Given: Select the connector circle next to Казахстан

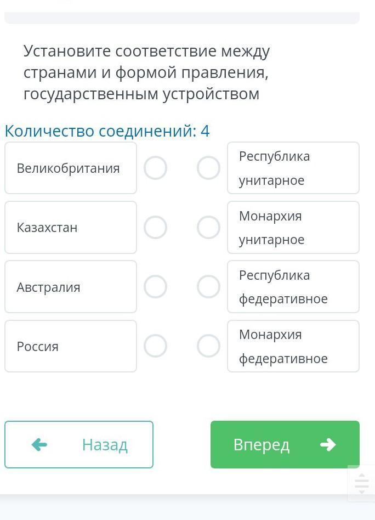Looking at the screenshot, I should [x=155, y=227].
